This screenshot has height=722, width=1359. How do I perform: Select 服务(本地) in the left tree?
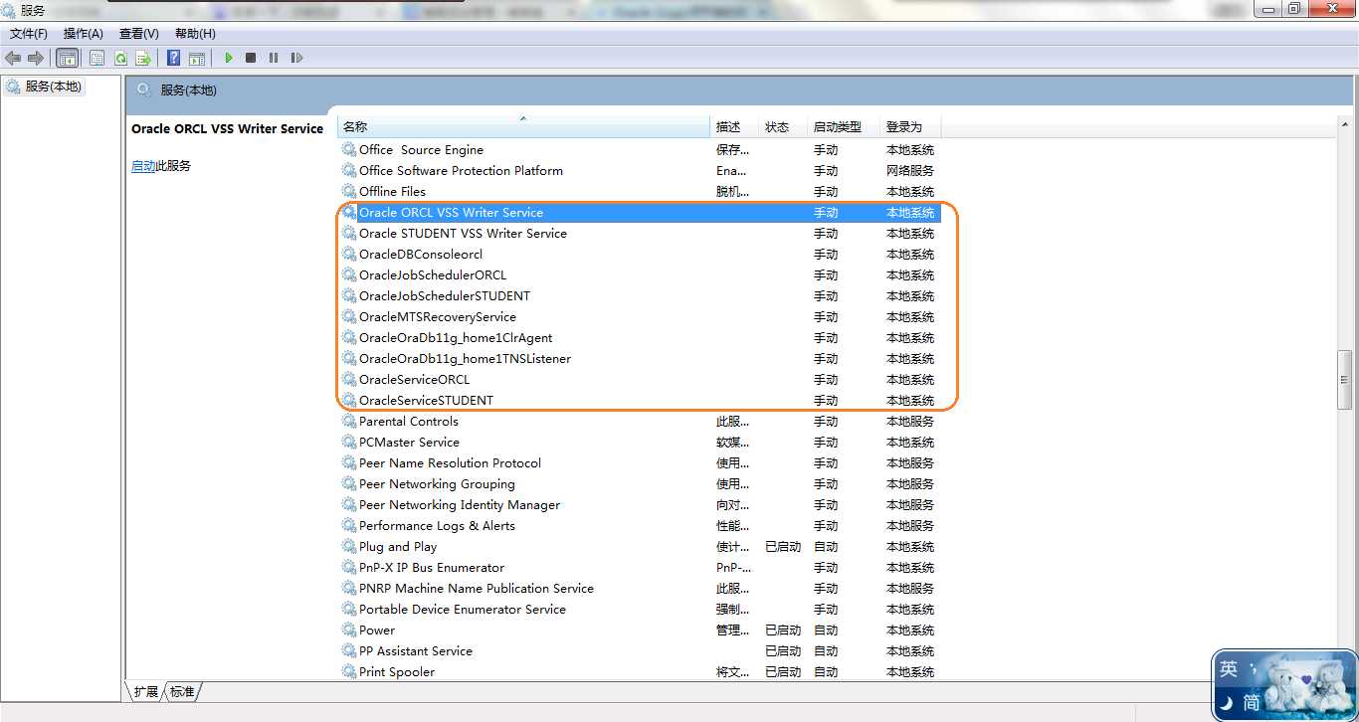click(45, 87)
